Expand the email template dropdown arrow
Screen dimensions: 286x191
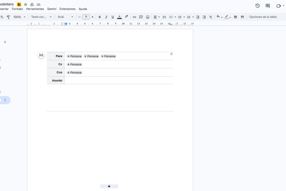[172, 54]
